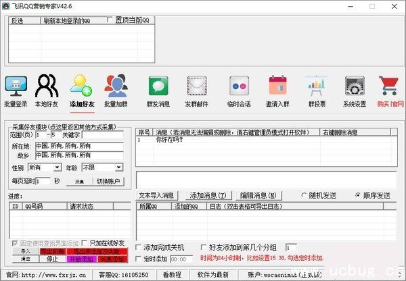406x281 pixels.
Task: Click the 关键字 input field
Action: (102, 135)
